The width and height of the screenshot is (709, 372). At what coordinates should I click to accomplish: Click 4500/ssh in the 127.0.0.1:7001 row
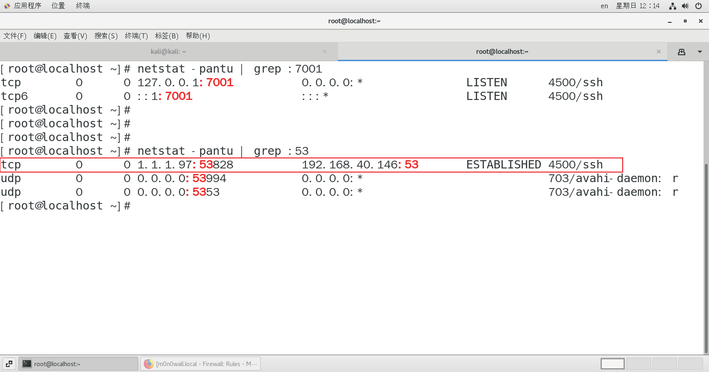tap(576, 83)
